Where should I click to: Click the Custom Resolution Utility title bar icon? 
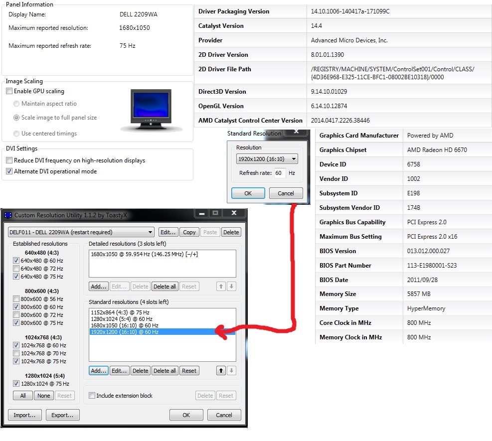tap(8, 215)
